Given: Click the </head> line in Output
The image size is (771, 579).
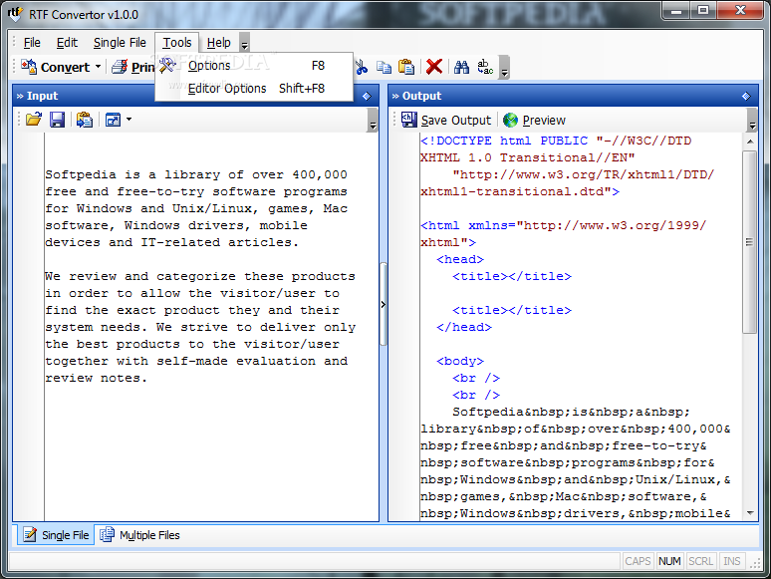Looking at the screenshot, I should 464,327.
